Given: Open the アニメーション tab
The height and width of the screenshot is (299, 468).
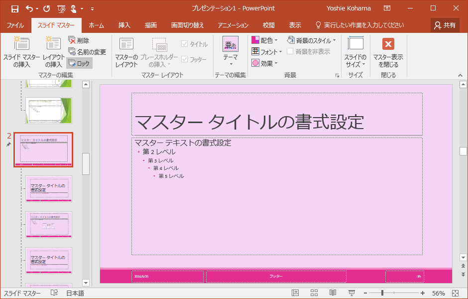Looking at the screenshot, I should click(233, 25).
